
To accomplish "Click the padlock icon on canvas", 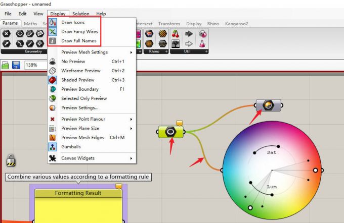I will 11,161.
